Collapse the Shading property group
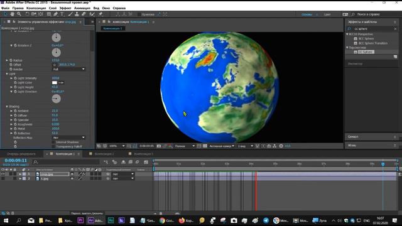The image size is (402, 226). point(7,107)
